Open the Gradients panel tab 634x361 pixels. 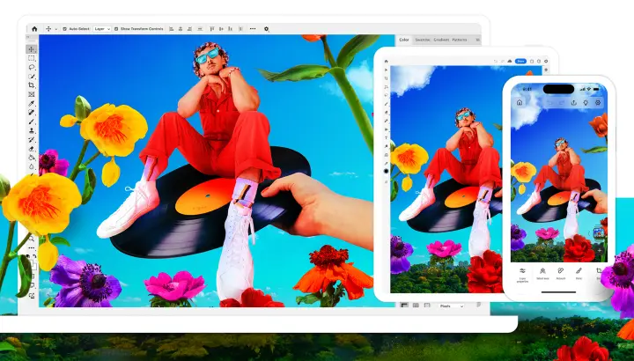[x=441, y=40]
